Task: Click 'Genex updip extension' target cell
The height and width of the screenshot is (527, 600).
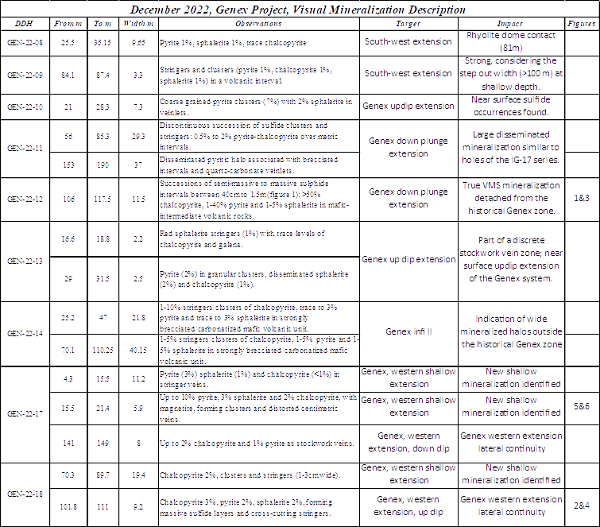Action: (408, 106)
